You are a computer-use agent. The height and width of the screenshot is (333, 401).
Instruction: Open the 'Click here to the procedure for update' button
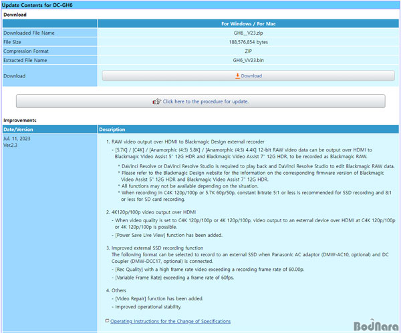[x=200, y=101]
